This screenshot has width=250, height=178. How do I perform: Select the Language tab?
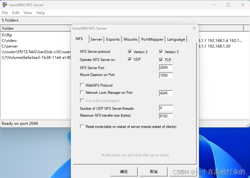point(176,39)
